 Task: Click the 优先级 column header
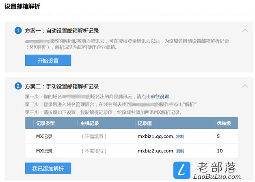tap(223, 123)
